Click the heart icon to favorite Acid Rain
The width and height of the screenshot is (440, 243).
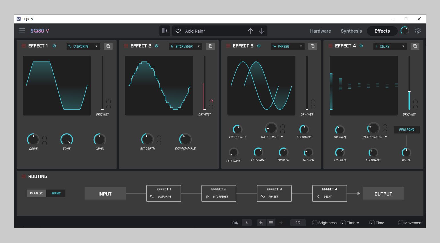click(x=178, y=31)
